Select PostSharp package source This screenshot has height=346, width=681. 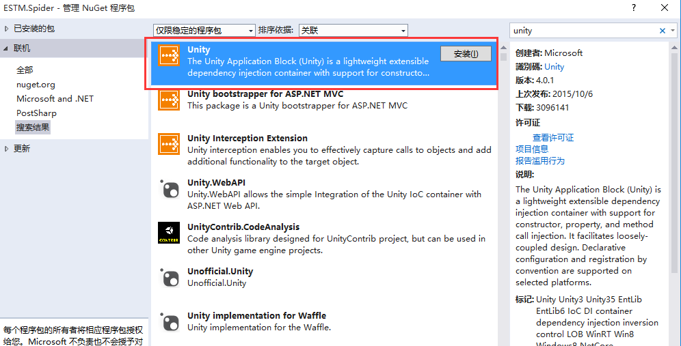(x=36, y=113)
